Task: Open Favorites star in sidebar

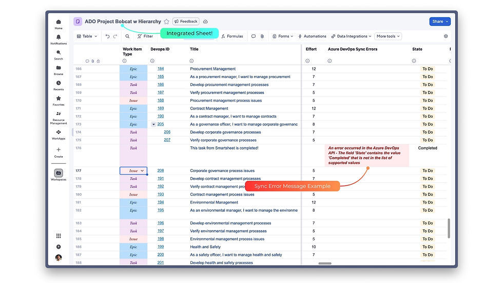Action: click(59, 101)
